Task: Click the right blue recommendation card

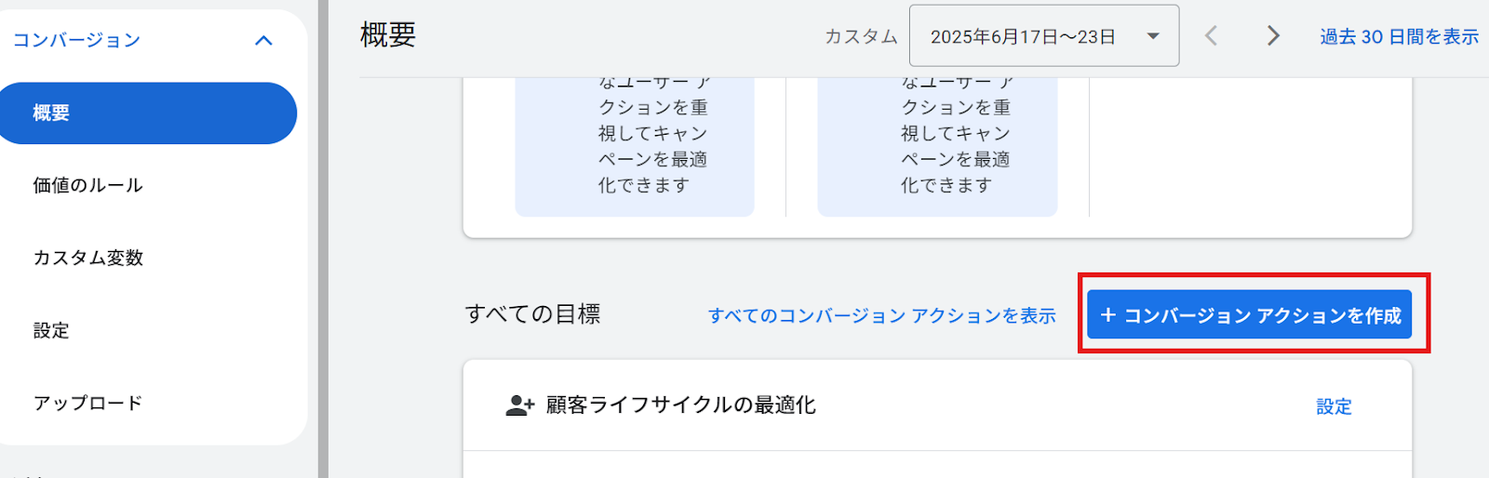Action: [x=937, y=147]
